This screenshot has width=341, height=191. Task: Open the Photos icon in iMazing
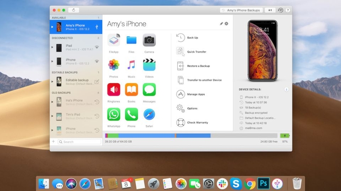pos(114,65)
